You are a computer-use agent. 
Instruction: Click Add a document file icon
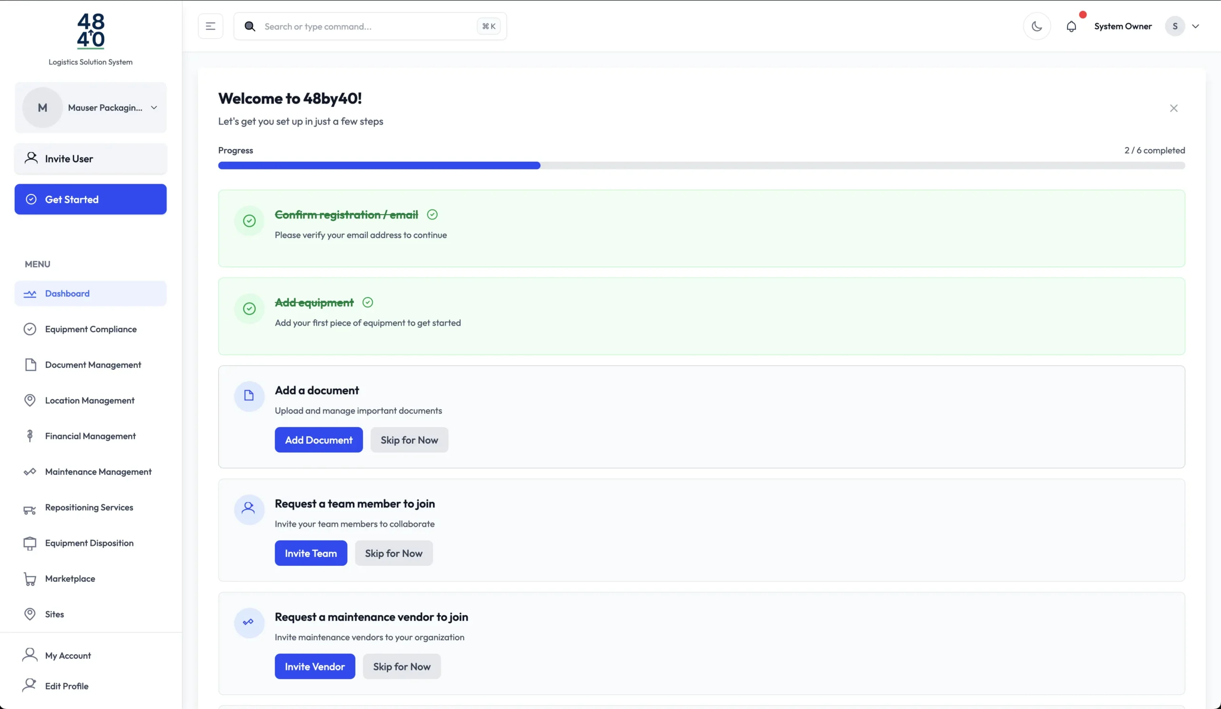point(249,396)
